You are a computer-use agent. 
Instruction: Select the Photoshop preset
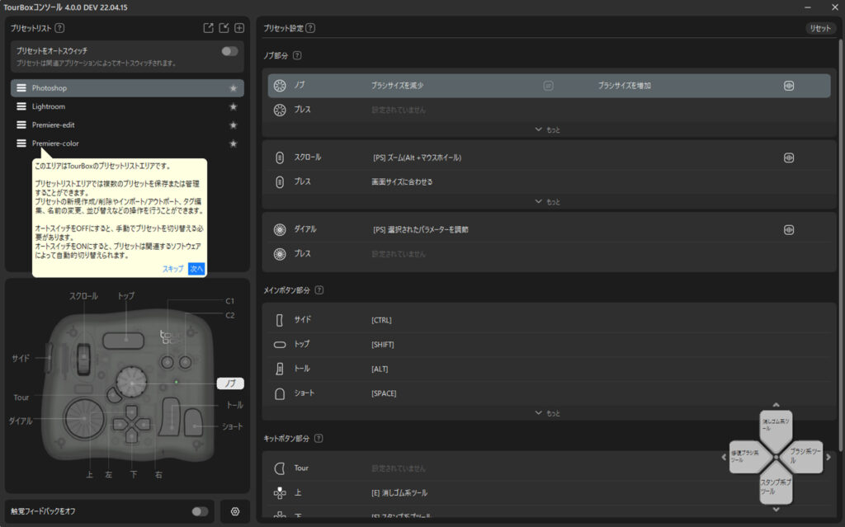coord(127,88)
